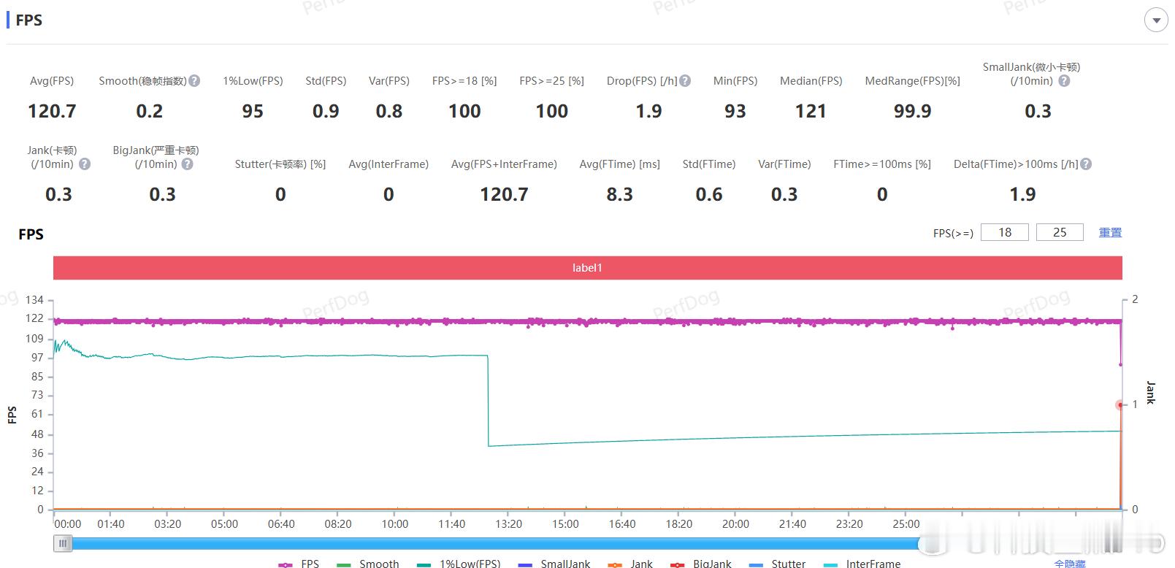Viewport: 1175px width, 568px height.
Task: Click the Stutter(卡顿率) [%] label
Action: (280, 164)
